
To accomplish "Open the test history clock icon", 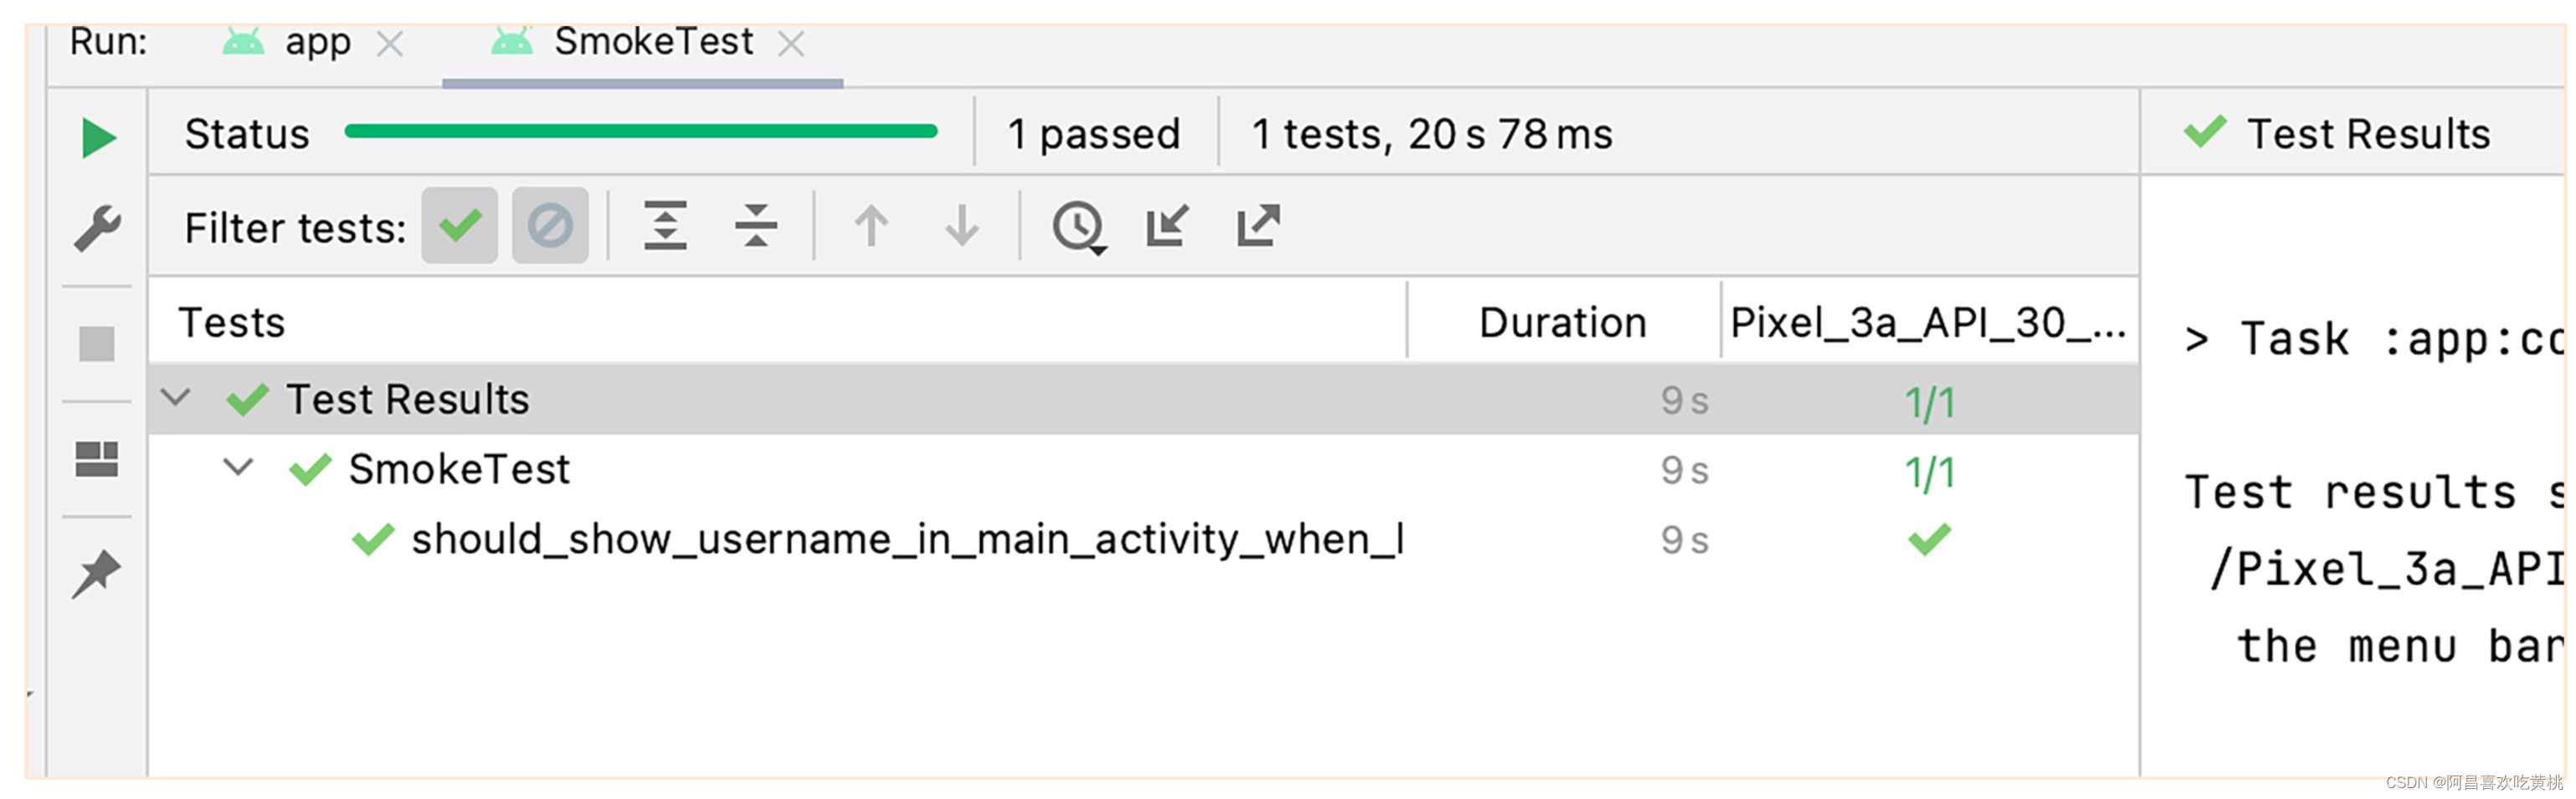I will 1078,227.
